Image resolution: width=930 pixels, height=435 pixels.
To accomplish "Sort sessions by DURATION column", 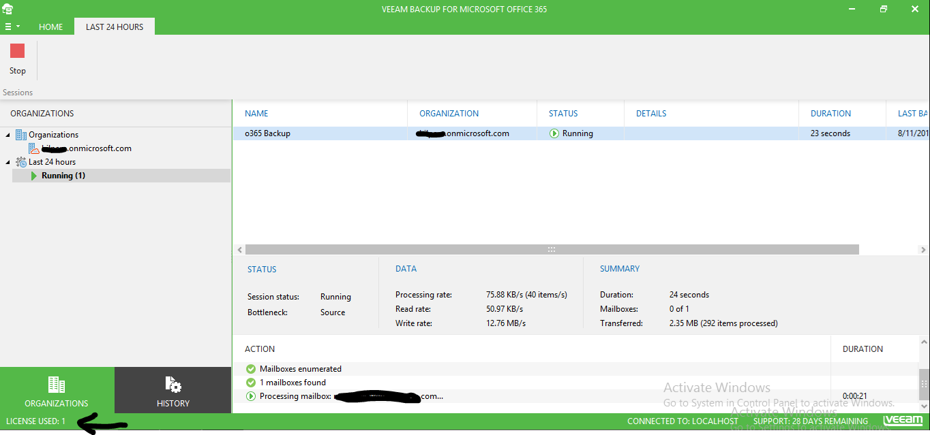I will point(830,114).
